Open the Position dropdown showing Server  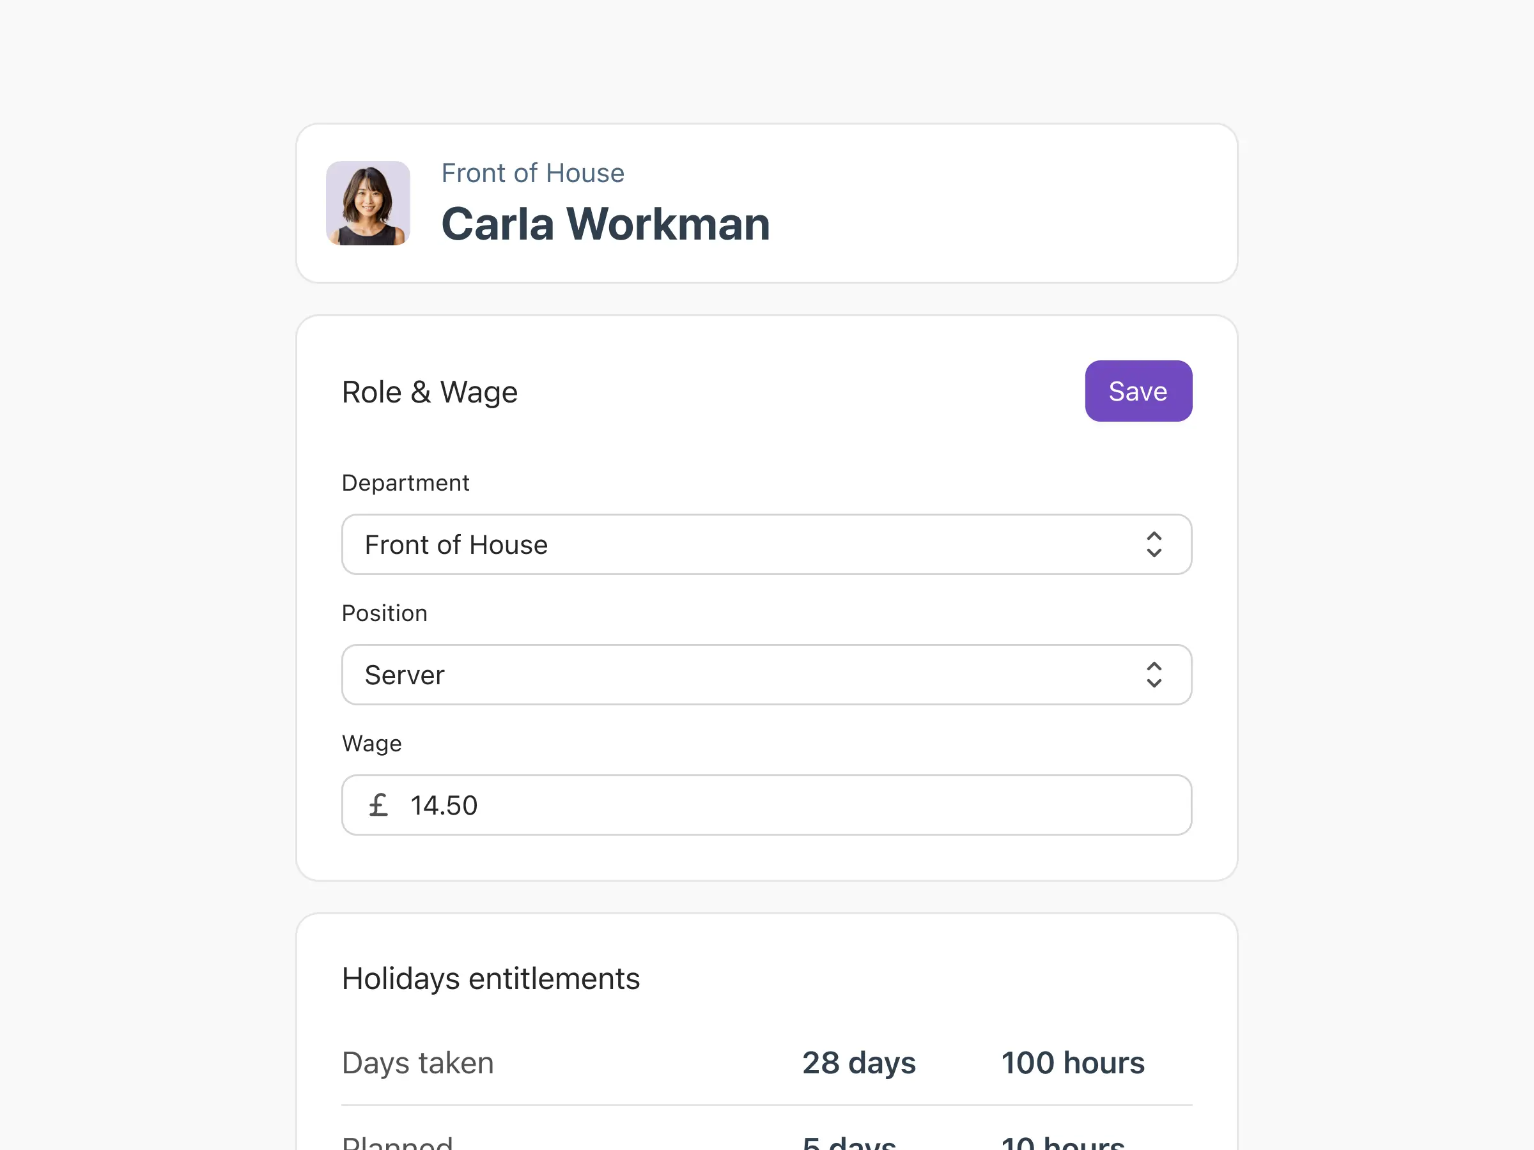click(766, 675)
